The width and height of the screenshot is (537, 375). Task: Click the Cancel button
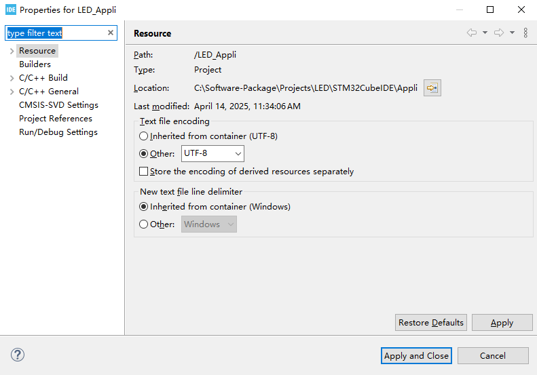493,356
